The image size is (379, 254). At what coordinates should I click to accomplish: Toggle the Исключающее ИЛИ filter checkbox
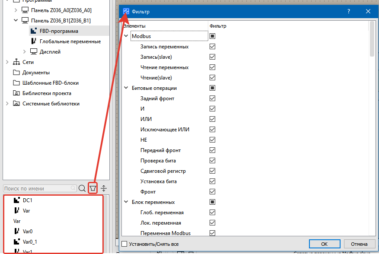click(x=212, y=130)
